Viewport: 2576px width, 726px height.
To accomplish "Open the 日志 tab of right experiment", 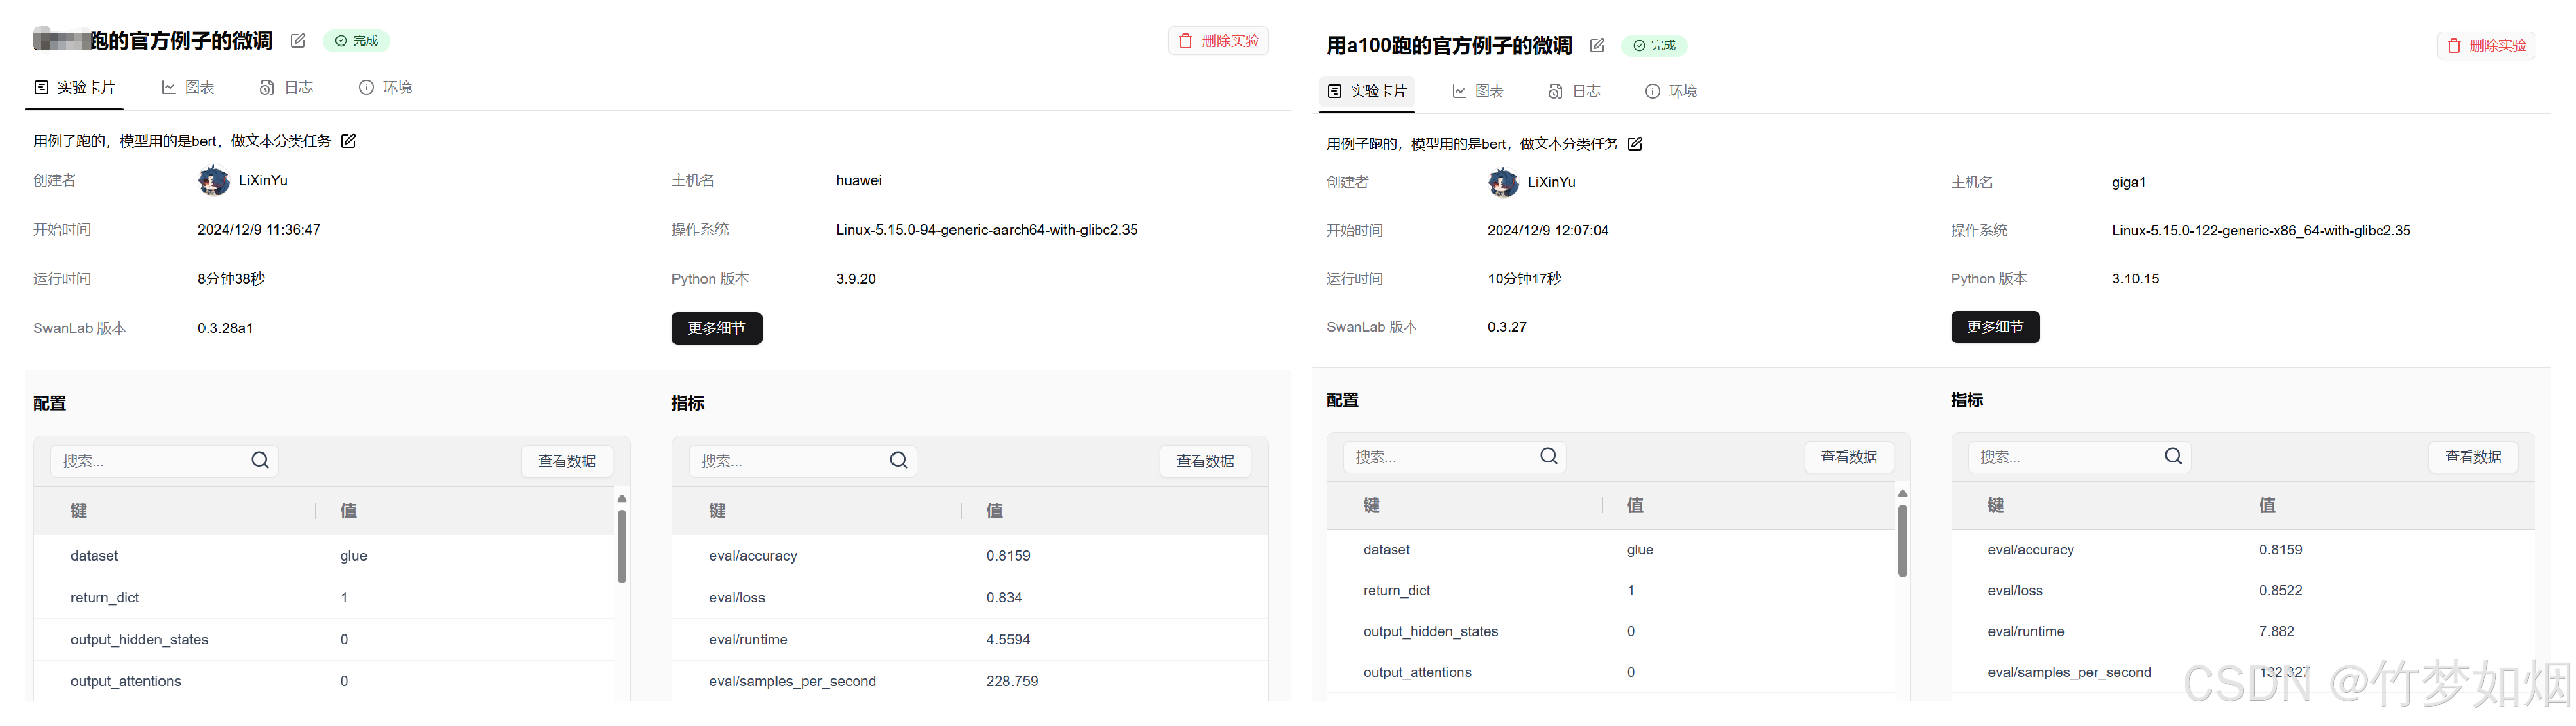I will (x=1575, y=91).
